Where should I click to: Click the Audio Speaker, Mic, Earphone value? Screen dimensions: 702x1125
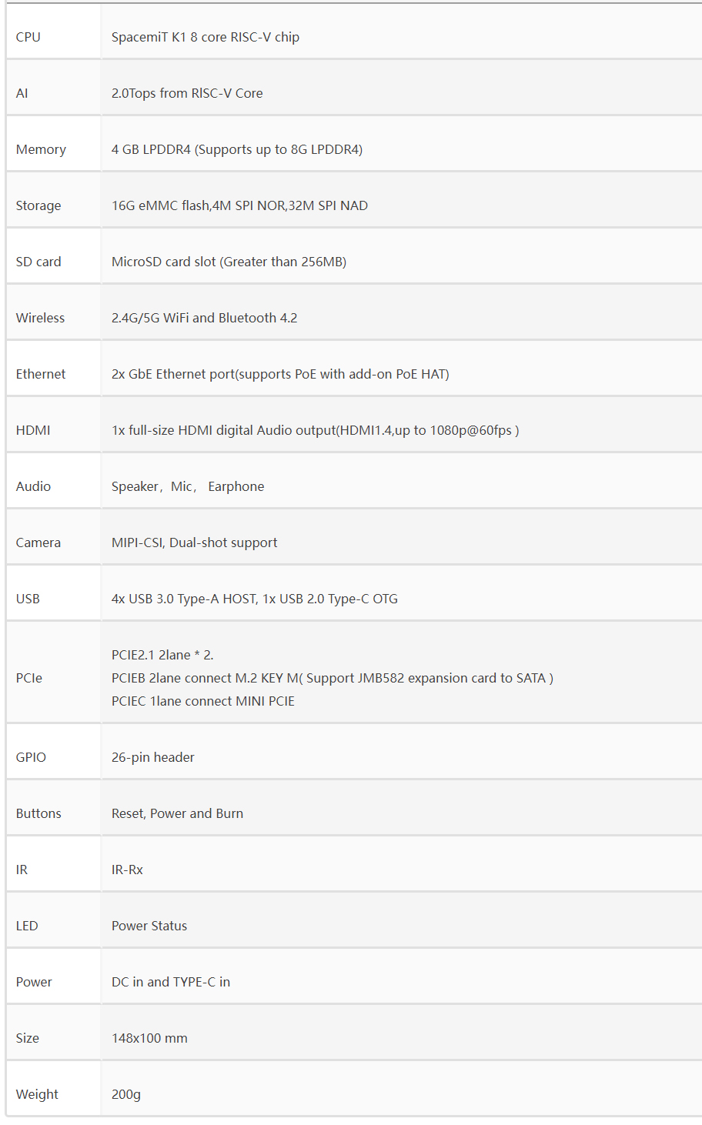click(x=188, y=486)
